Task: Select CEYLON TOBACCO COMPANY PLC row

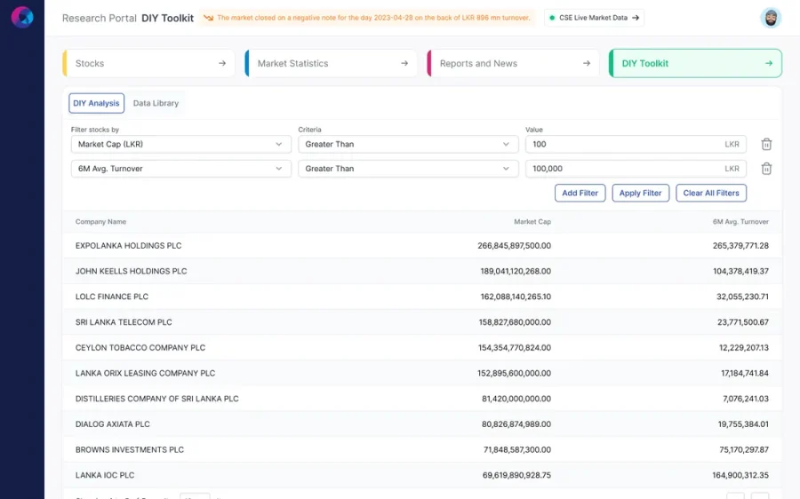Action: pyautogui.click(x=422, y=348)
